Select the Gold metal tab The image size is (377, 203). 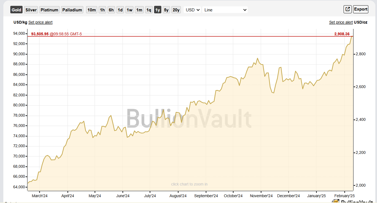click(16, 10)
